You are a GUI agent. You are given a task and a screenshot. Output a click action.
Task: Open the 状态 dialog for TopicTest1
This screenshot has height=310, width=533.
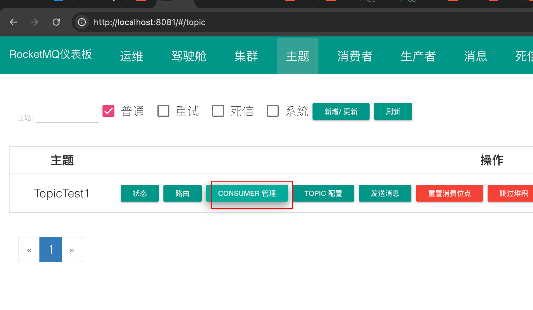coord(140,193)
